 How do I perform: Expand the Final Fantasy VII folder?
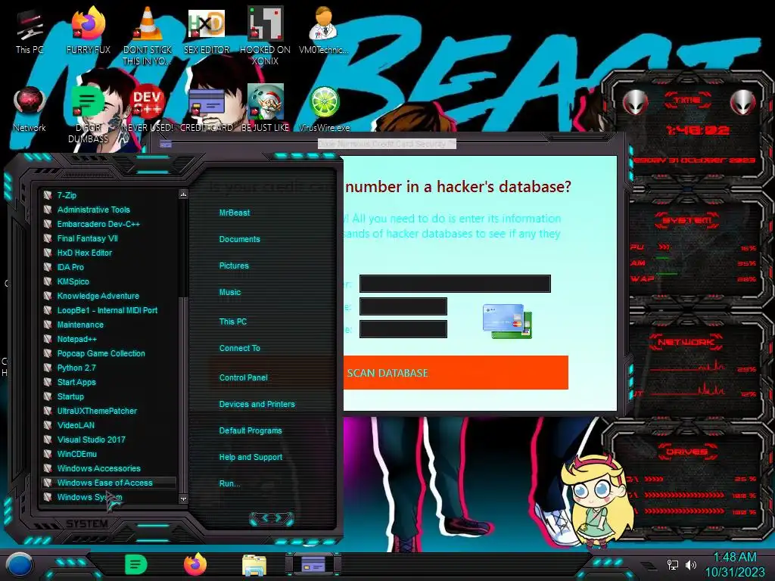[x=88, y=238]
